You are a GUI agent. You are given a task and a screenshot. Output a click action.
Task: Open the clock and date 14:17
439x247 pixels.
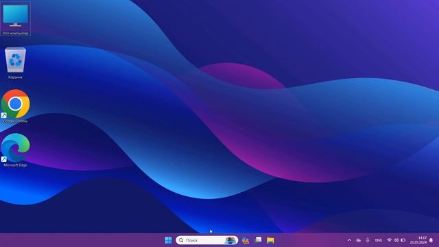(x=418, y=240)
